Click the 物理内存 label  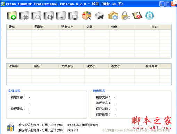[18, 97]
